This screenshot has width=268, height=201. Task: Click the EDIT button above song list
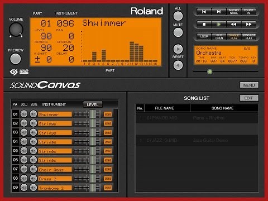point(249,98)
